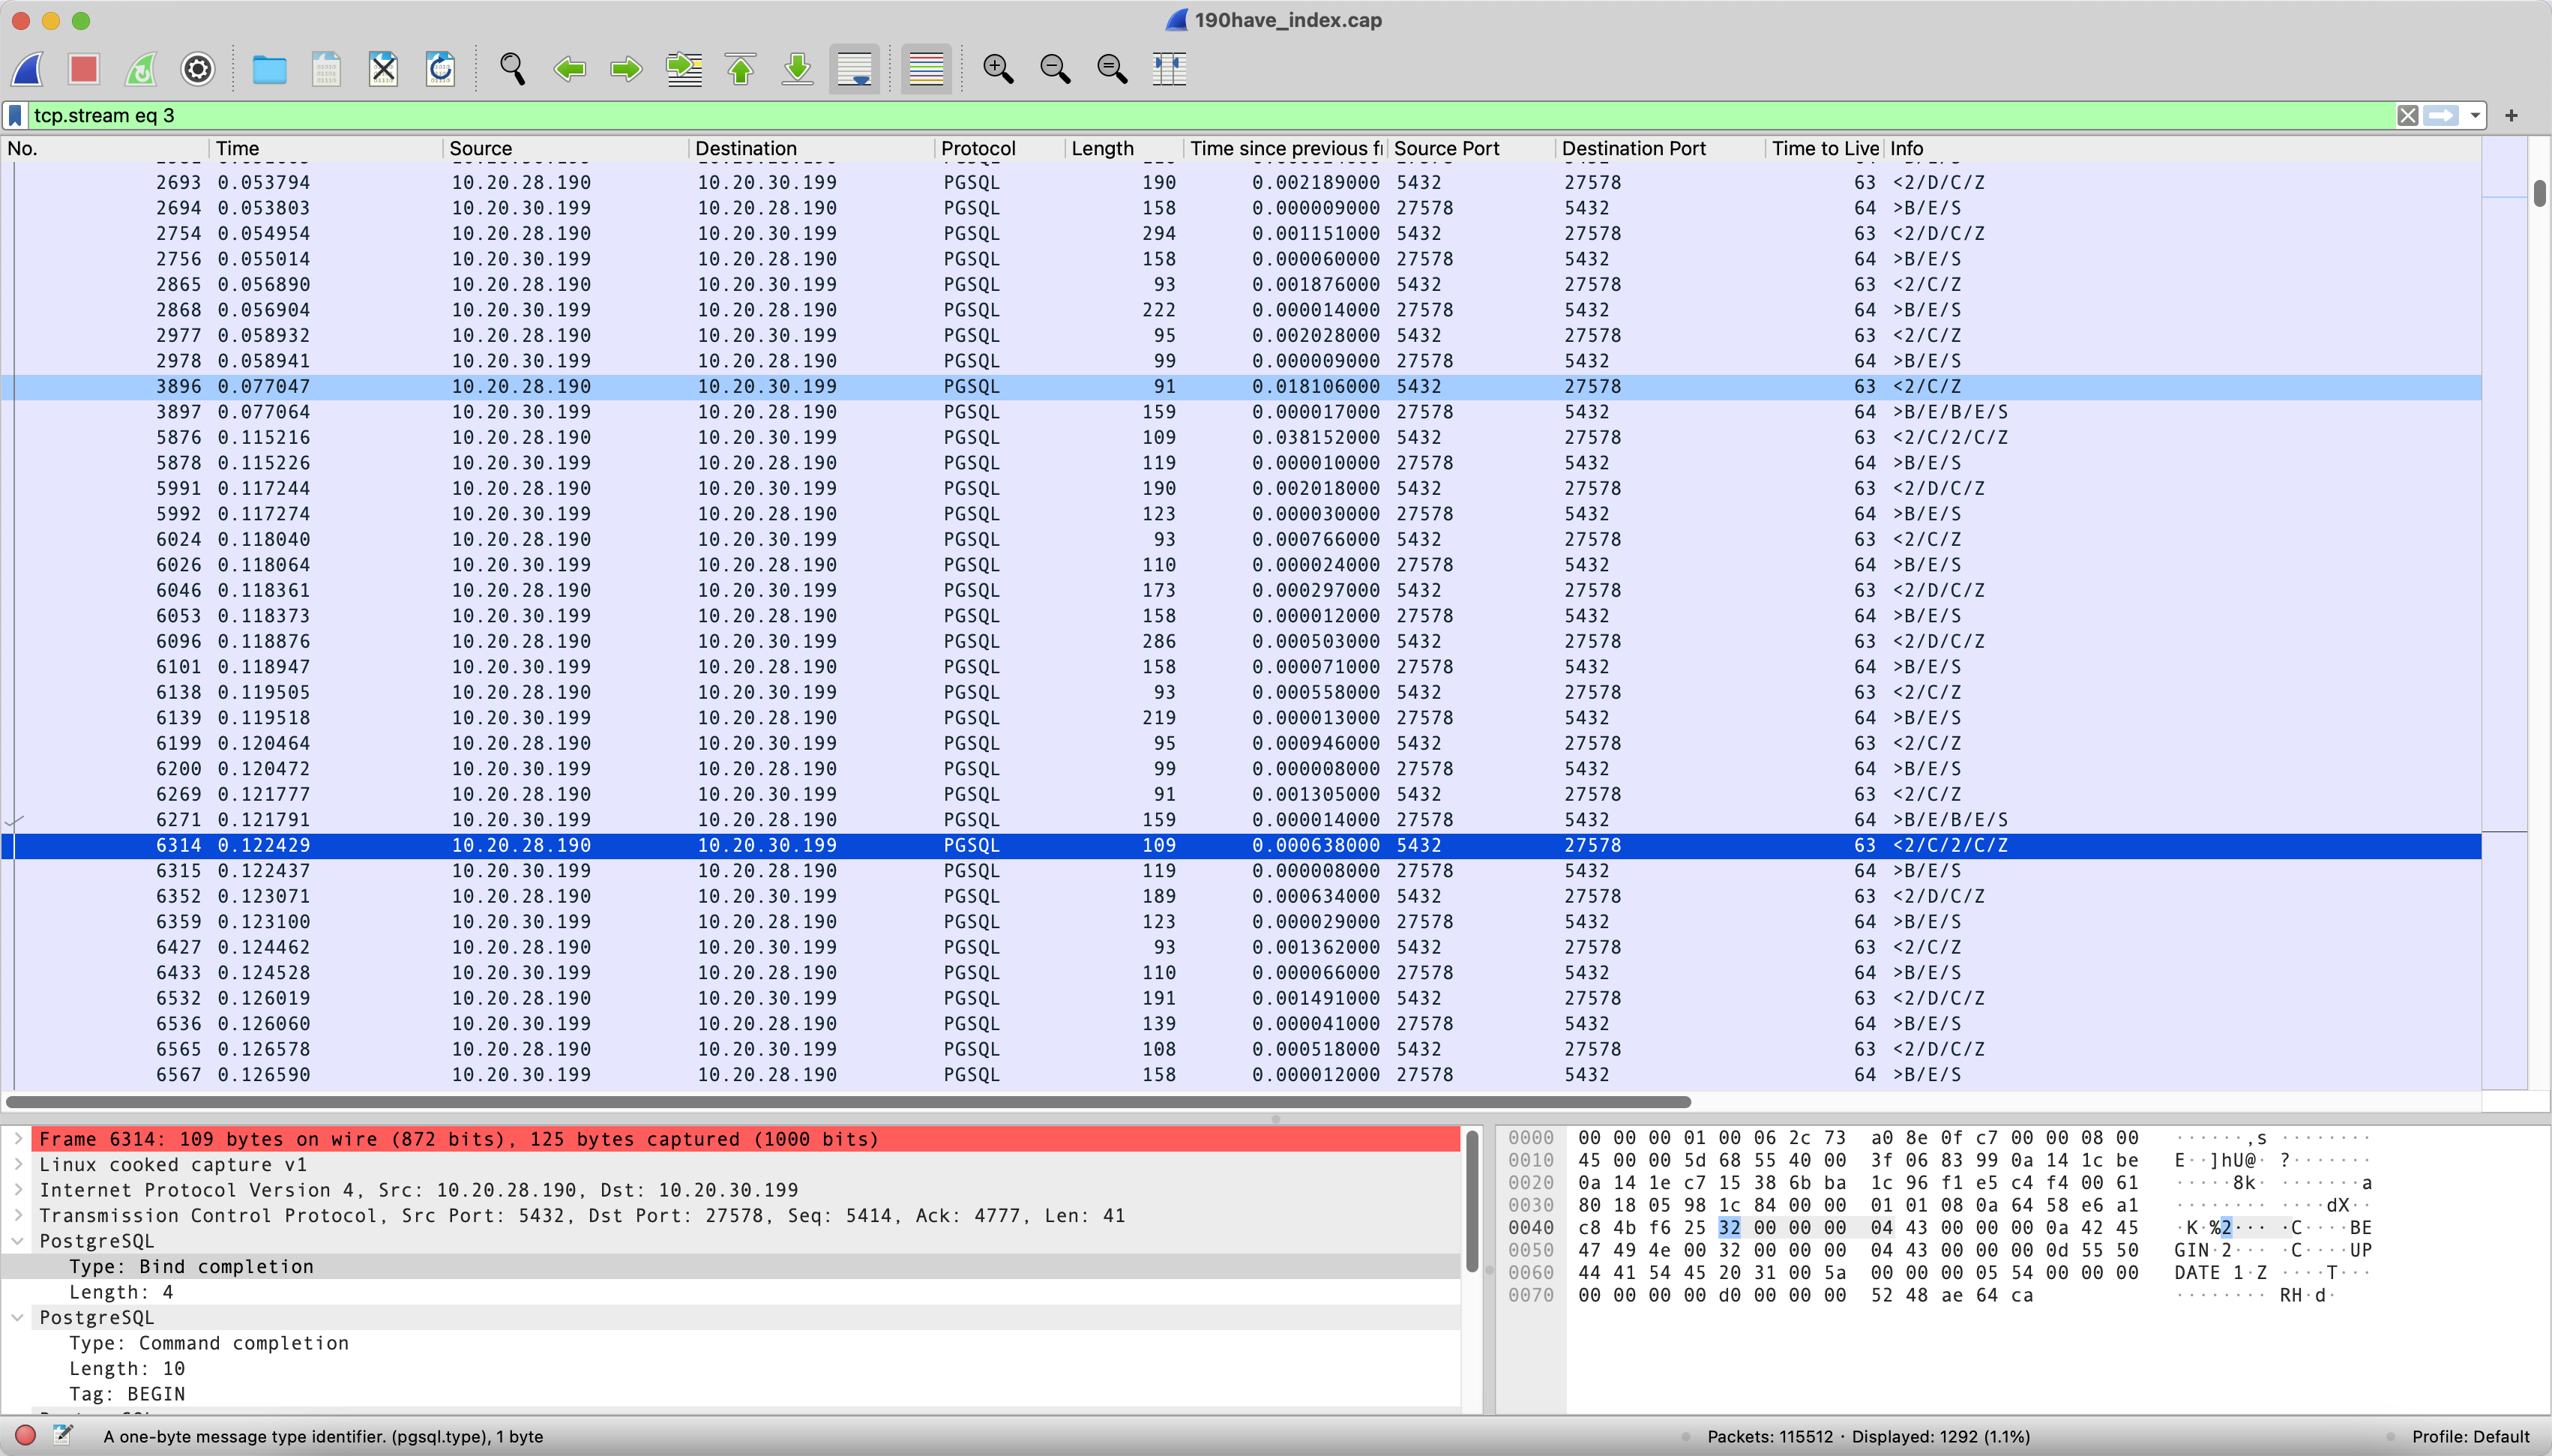Expand the Linux cooked capture v1 row

[18, 1164]
